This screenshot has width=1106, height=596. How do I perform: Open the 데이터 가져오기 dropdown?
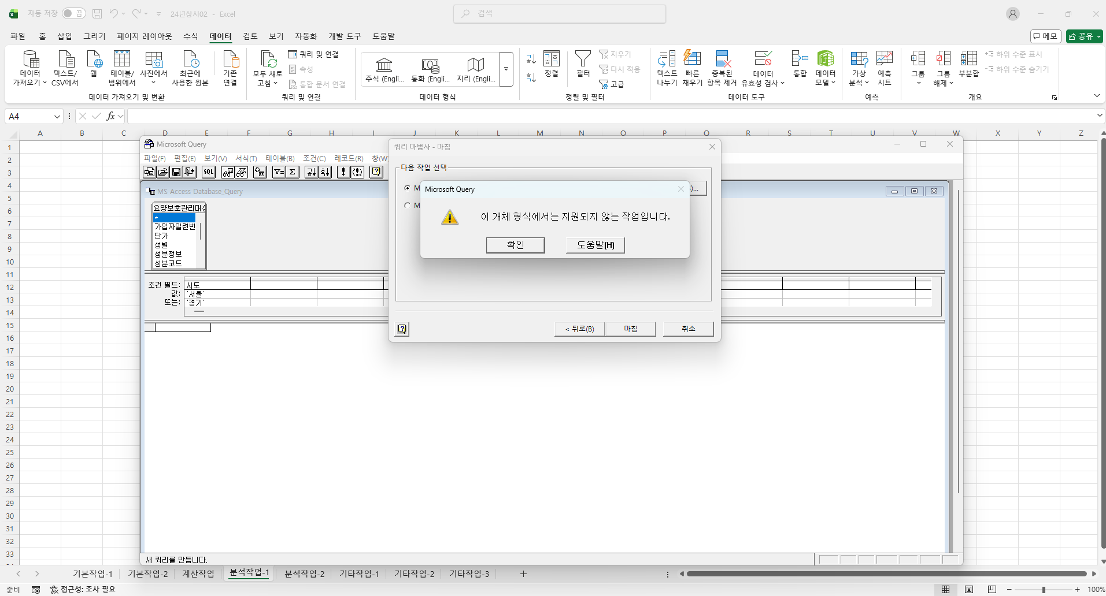(30, 68)
